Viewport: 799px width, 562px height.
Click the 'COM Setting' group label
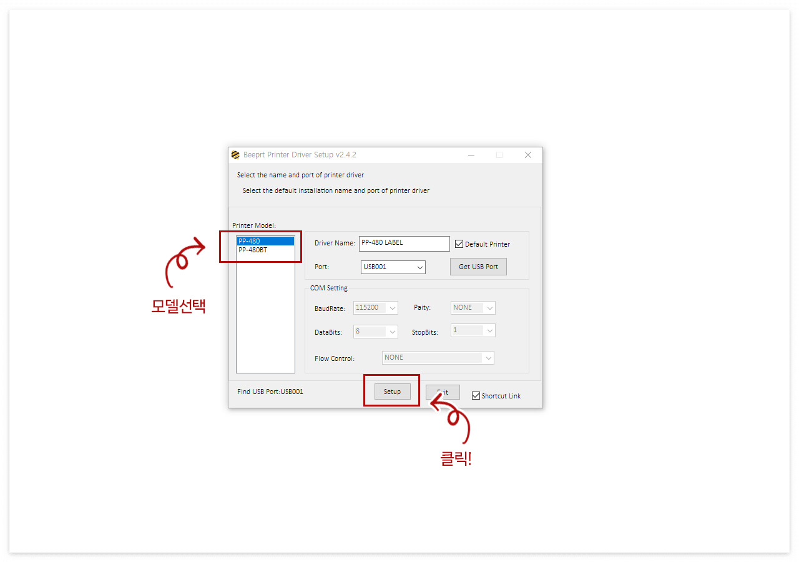click(329, 288)
